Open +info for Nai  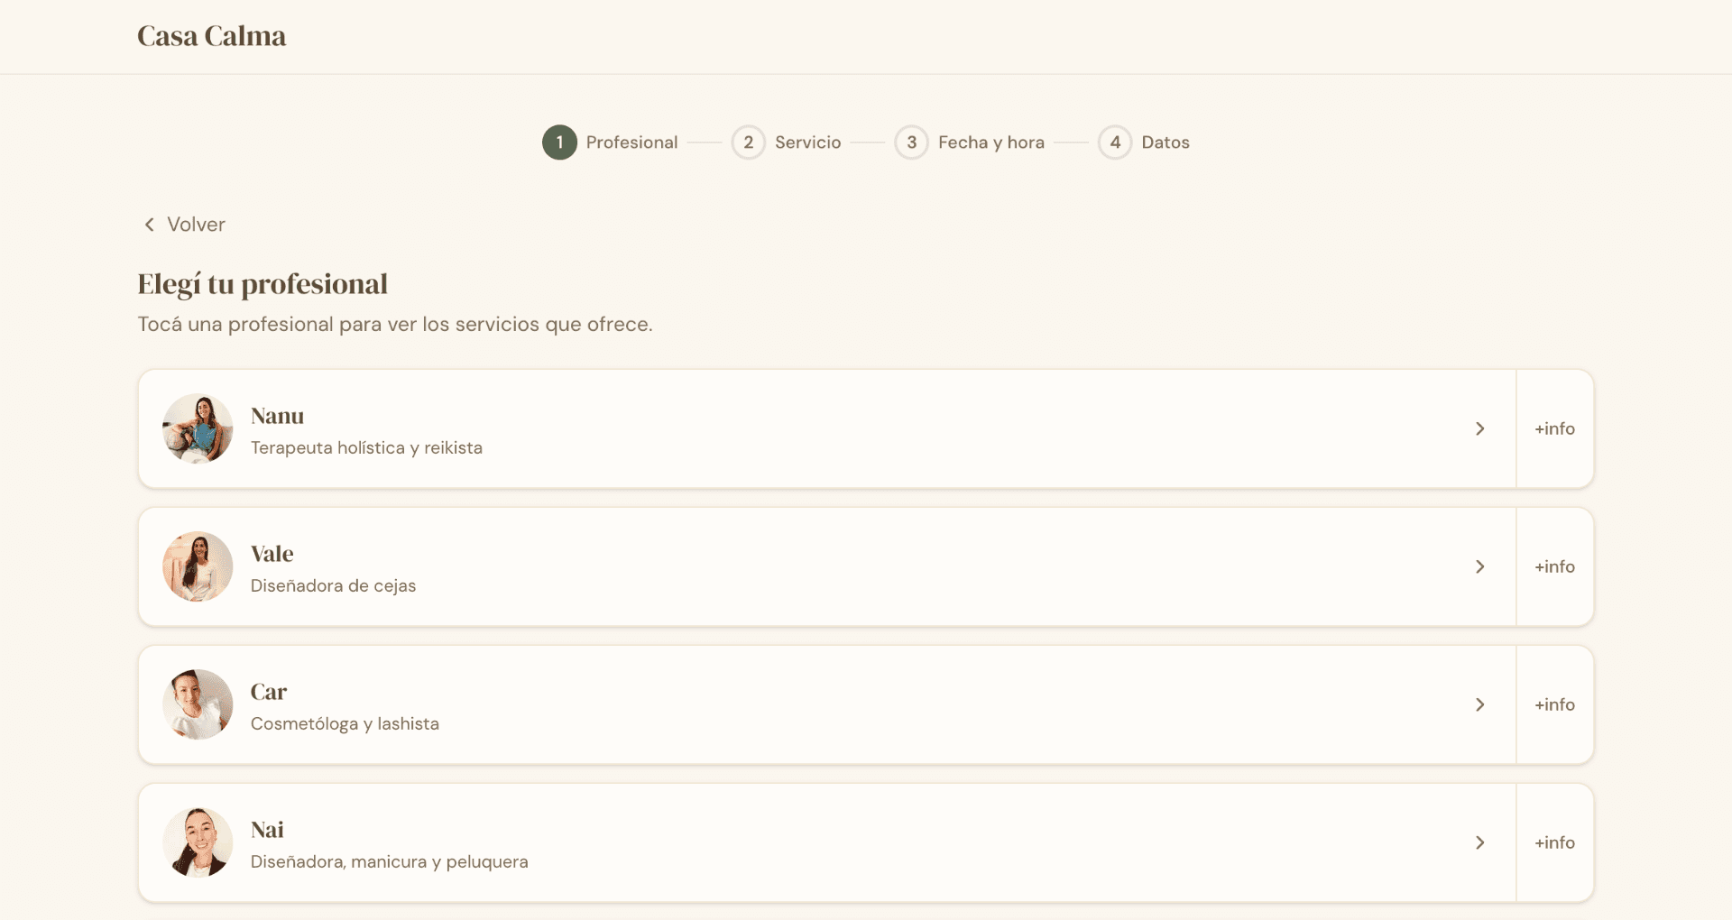[1555, 842]
